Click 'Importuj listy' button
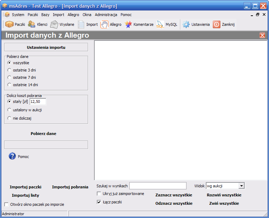Screen dimensions: 269x218 (x=26, y=195)
